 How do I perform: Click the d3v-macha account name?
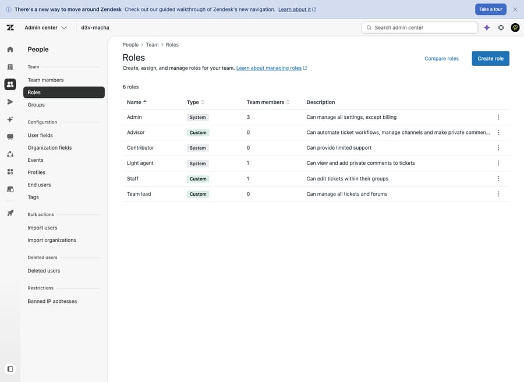pyautogui.click(x=95, y=28)
